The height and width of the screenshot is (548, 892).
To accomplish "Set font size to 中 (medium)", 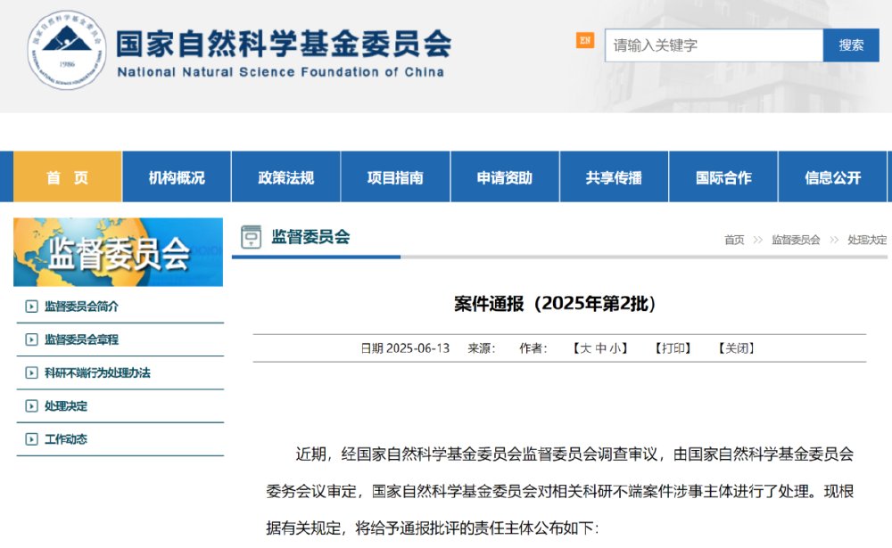I will pyautogui.click(x=600, y=348).
